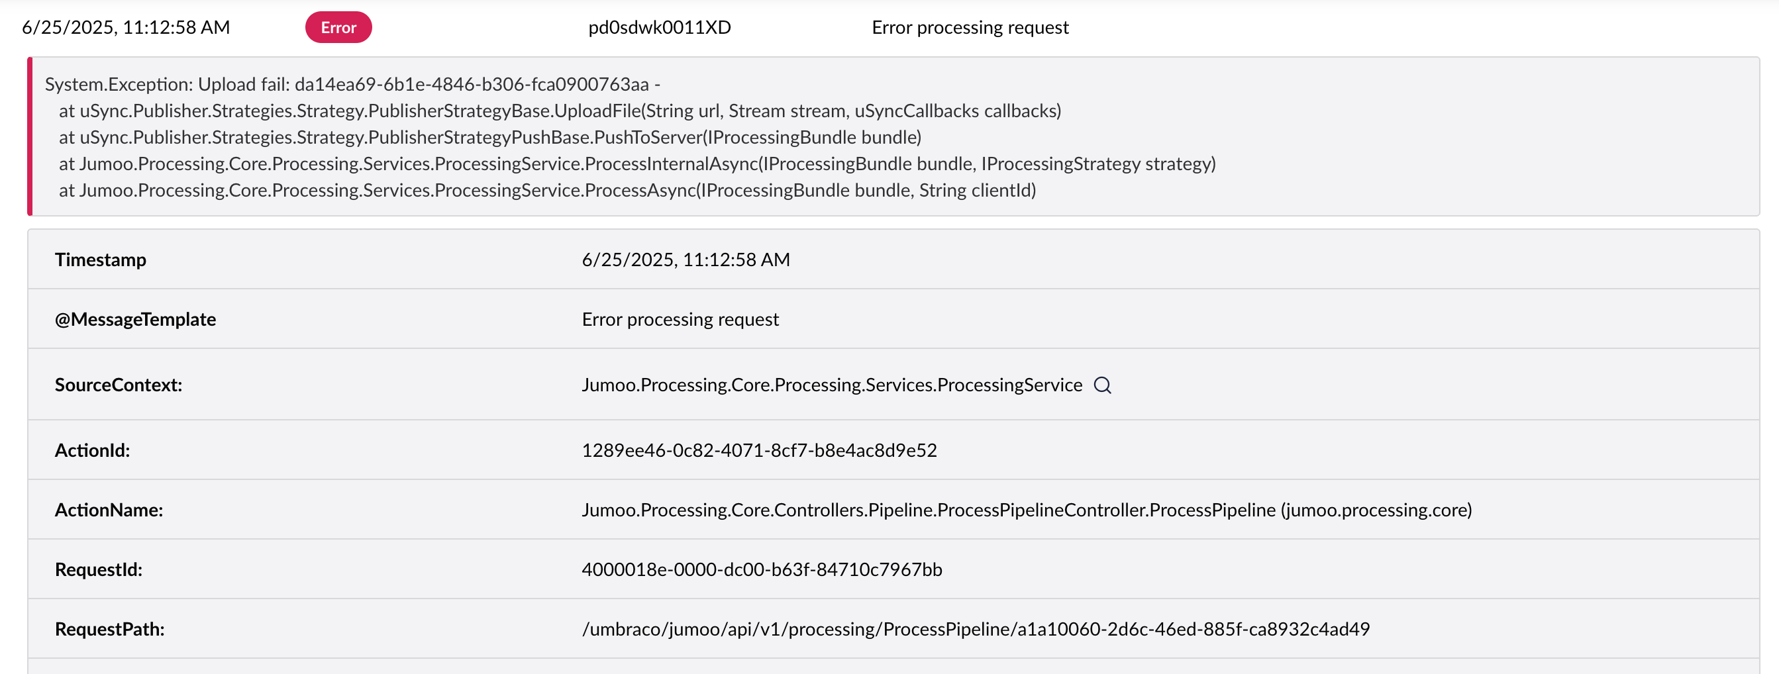Click the red Error level badge

[338, 28]
